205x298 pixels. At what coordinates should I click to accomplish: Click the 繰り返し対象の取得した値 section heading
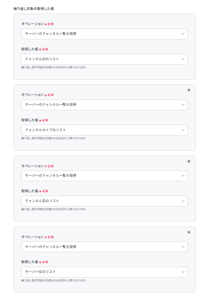pos(34,8)
